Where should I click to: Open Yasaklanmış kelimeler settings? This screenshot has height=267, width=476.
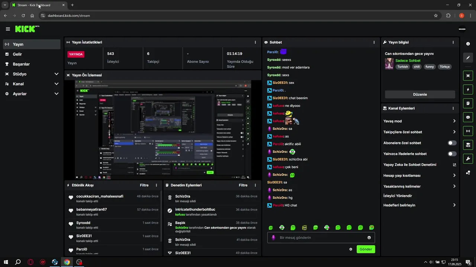coord(419,186)
